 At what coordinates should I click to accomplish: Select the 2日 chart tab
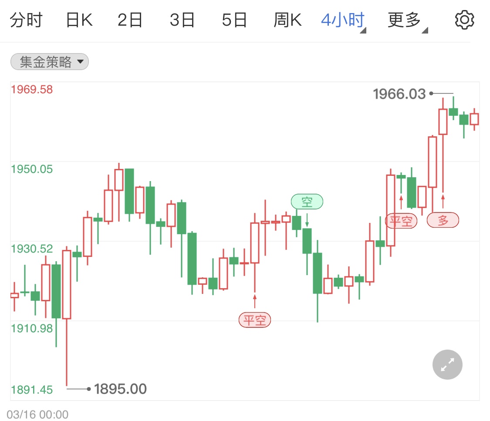point(130,20)
